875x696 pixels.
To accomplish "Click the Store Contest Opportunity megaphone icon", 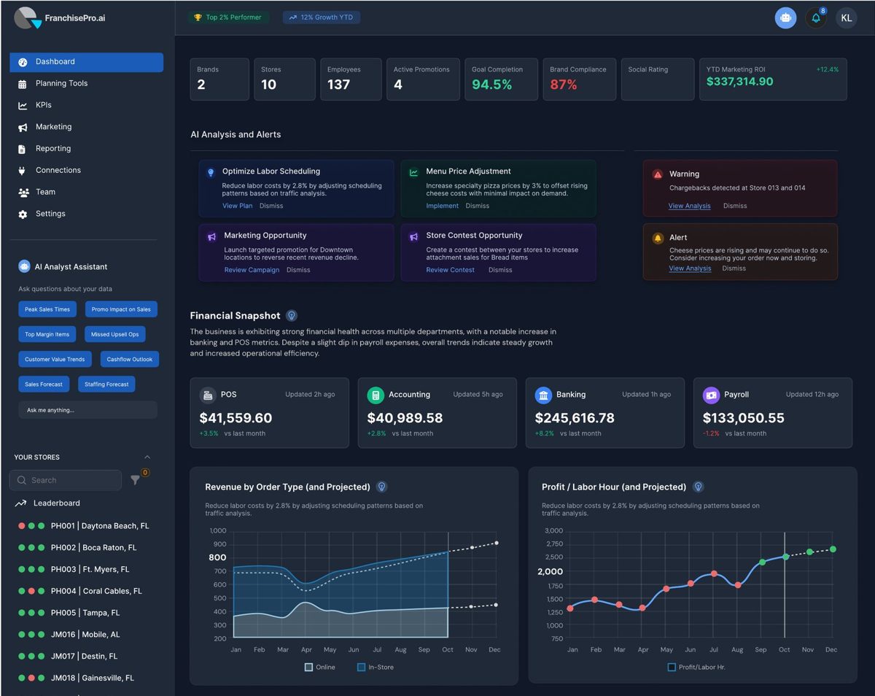I will click(x=413, y=236).
